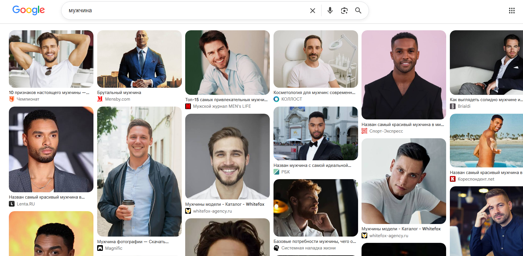Open the image of man in navy shirt
The height and width of the screenshot is (256, 523).
(486, 221)
